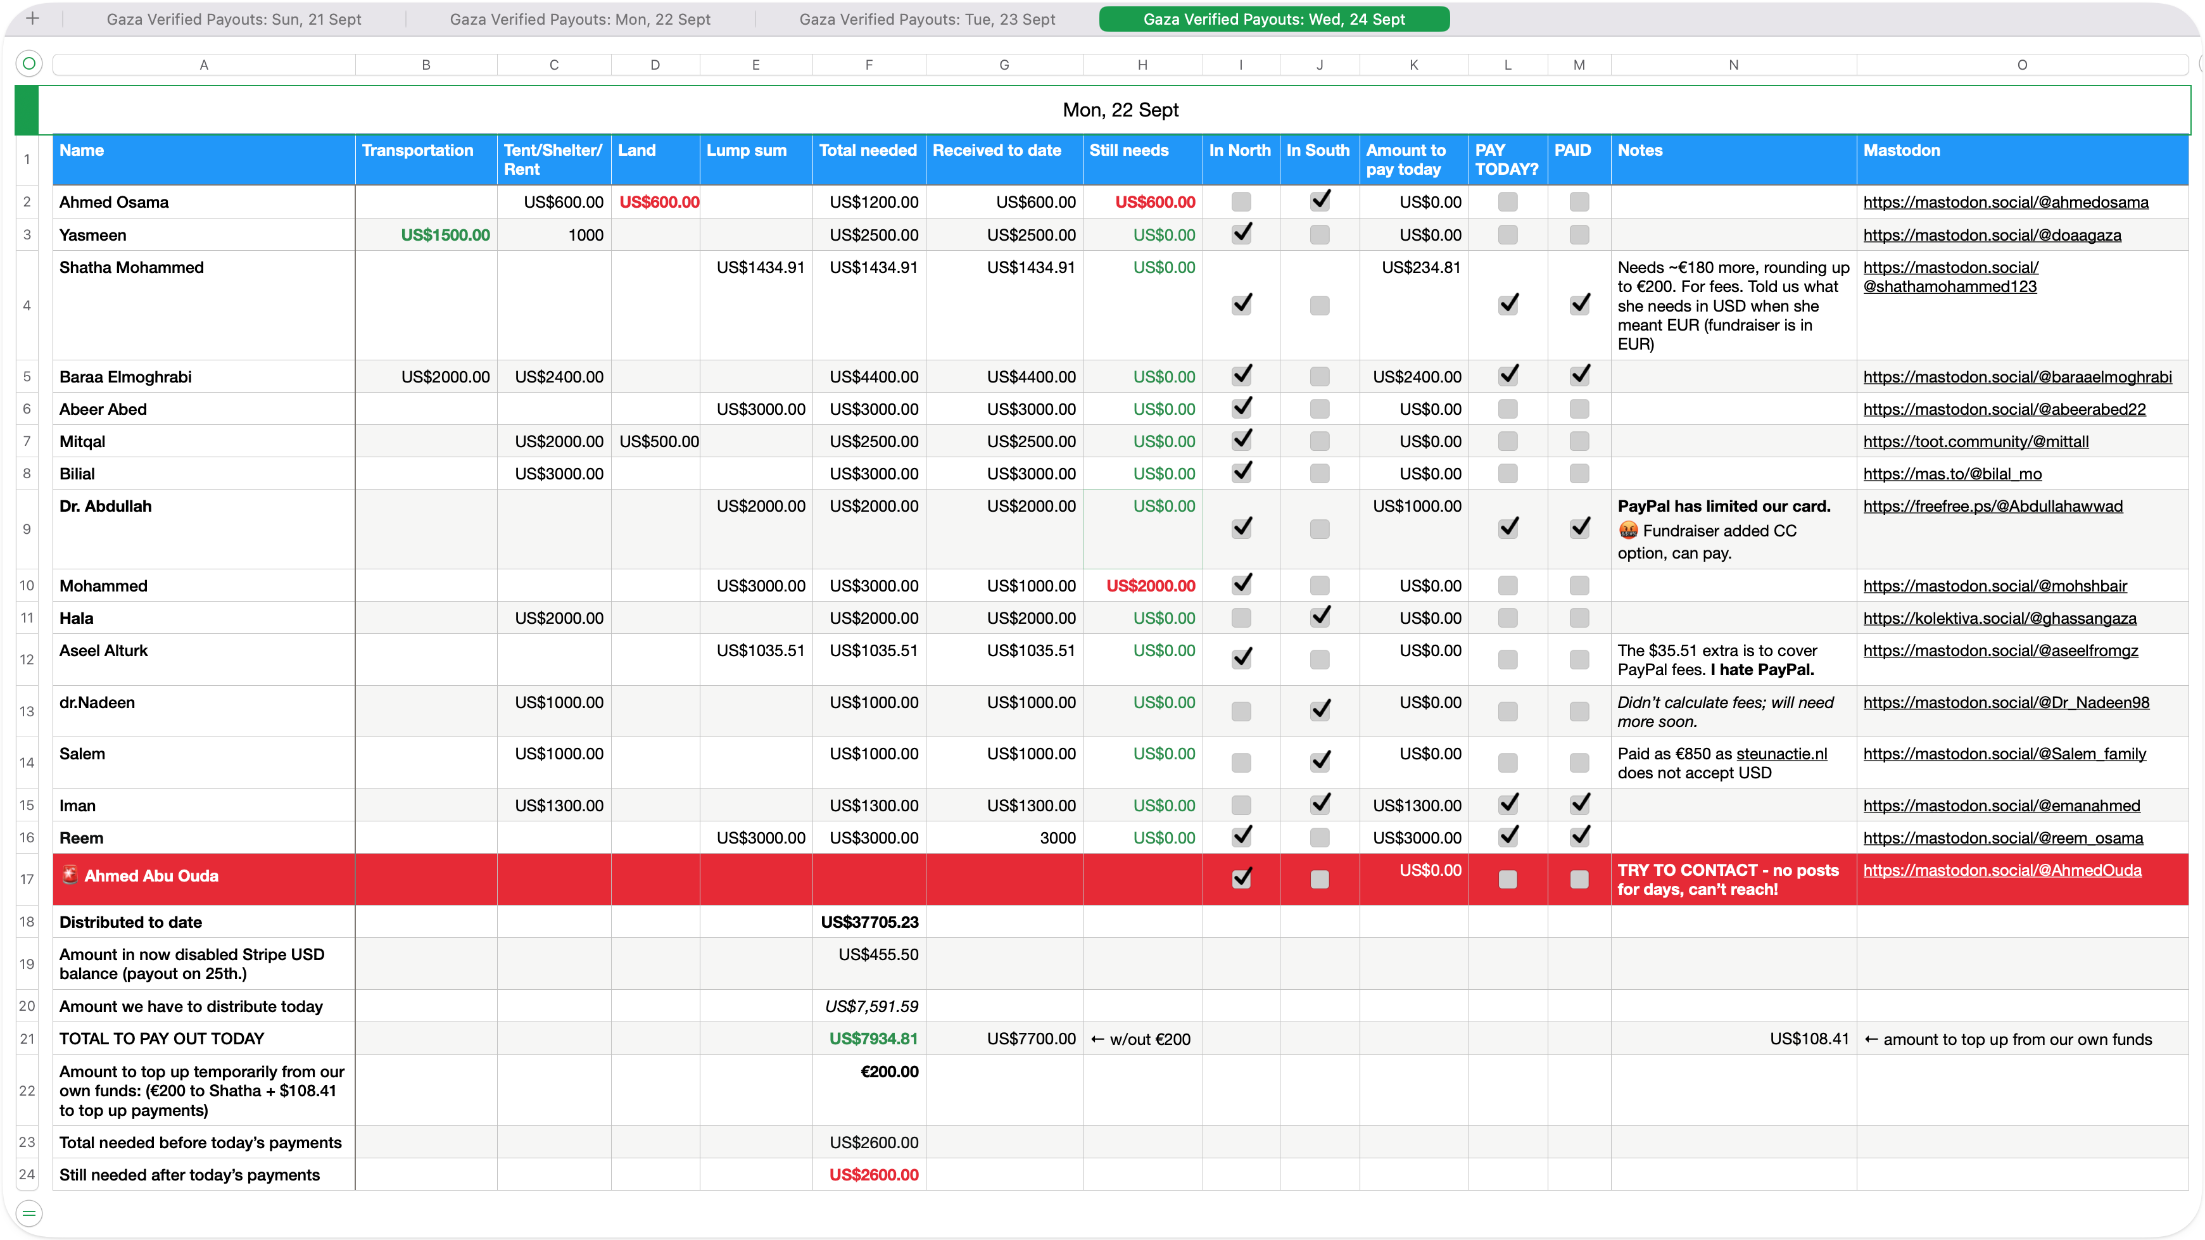The width and height of the screenshot is (2205, 1240).
Task: Click the siren emoji beside Ahmed Abu Ouda
Action: tap(70, 875)
